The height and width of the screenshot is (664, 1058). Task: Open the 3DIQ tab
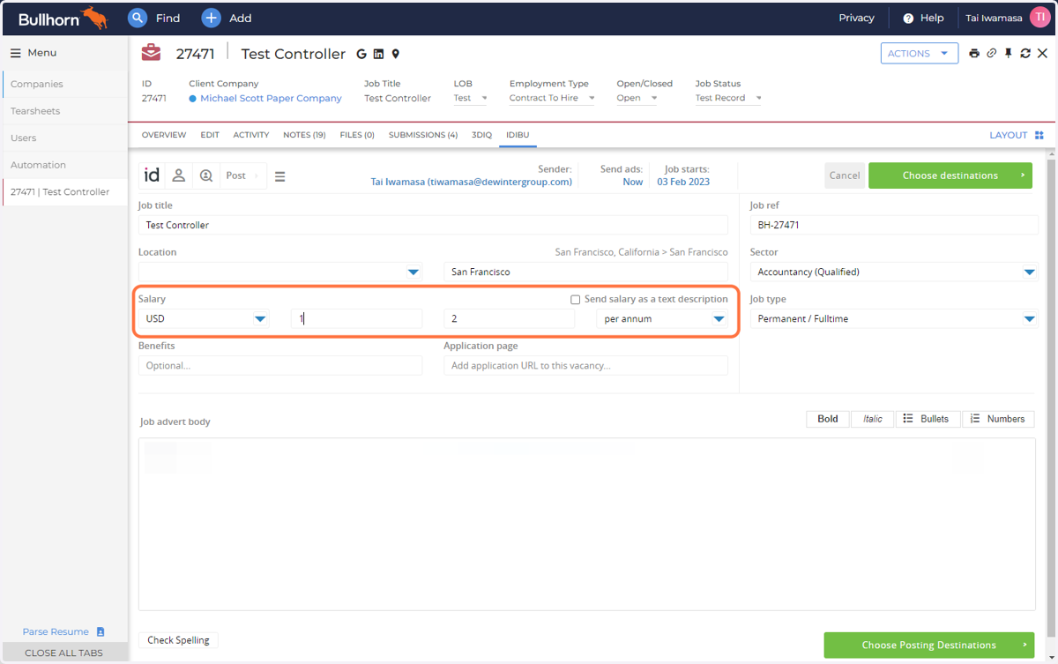(x=481, y=135)
